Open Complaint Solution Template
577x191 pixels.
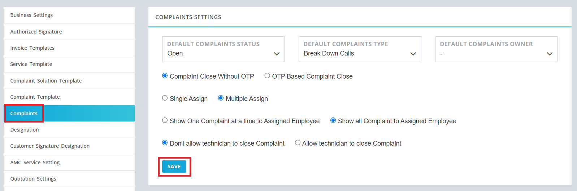(x=69, y=81)
